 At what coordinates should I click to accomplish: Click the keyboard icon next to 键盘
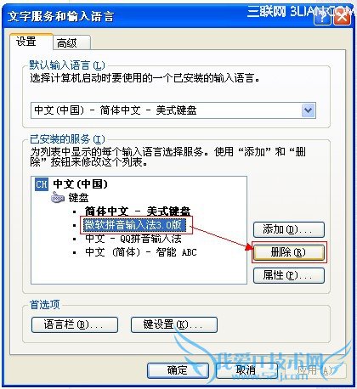(x=58, y=198)
